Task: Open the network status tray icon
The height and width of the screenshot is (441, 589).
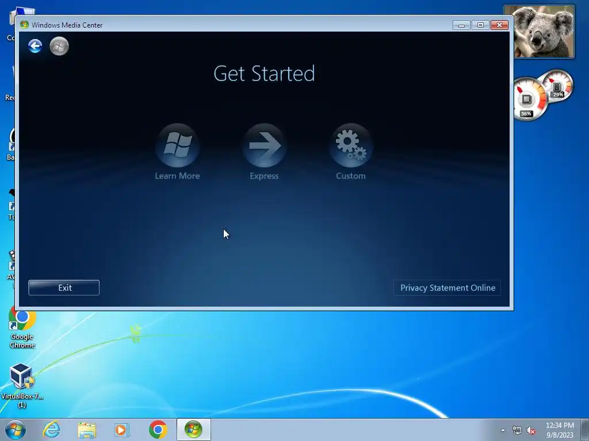Action: click(517, 430)
